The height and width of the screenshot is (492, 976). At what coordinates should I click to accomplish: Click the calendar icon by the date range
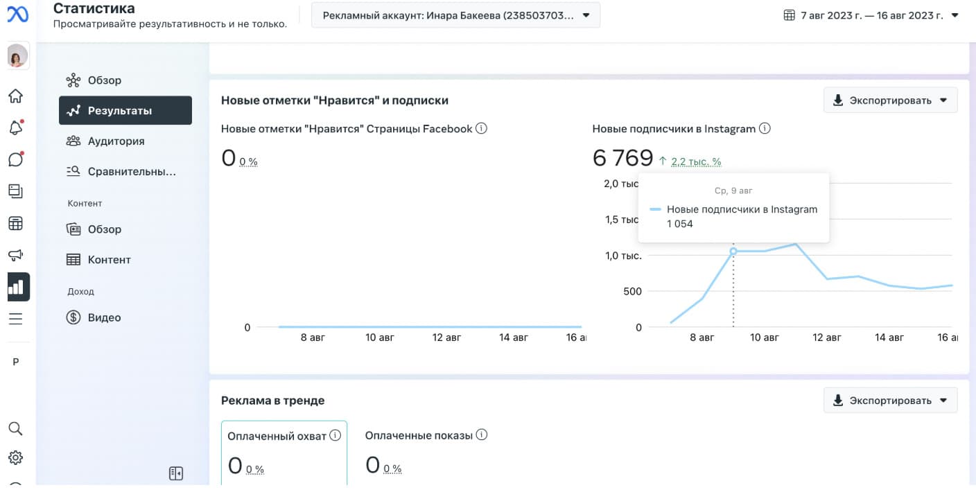(x=789, y=15)
